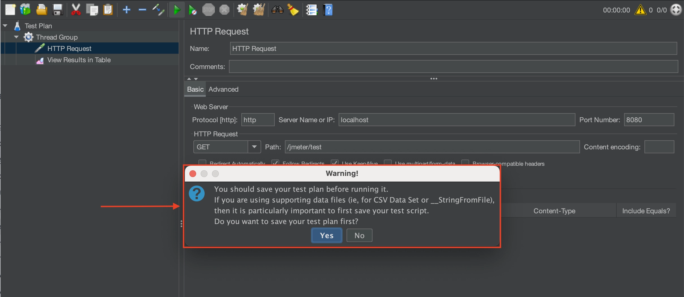Expand the top panel with the down arrow
684x297 pixels.
[x=196, y=79]
